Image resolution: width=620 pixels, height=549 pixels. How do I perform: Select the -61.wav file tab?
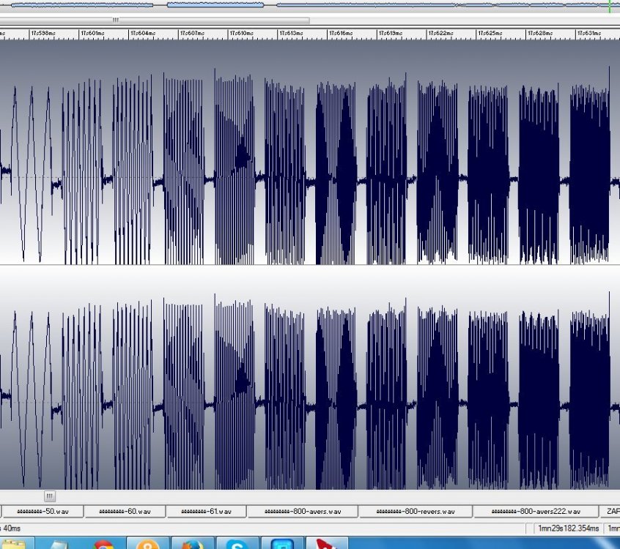(x=206, y=511)
